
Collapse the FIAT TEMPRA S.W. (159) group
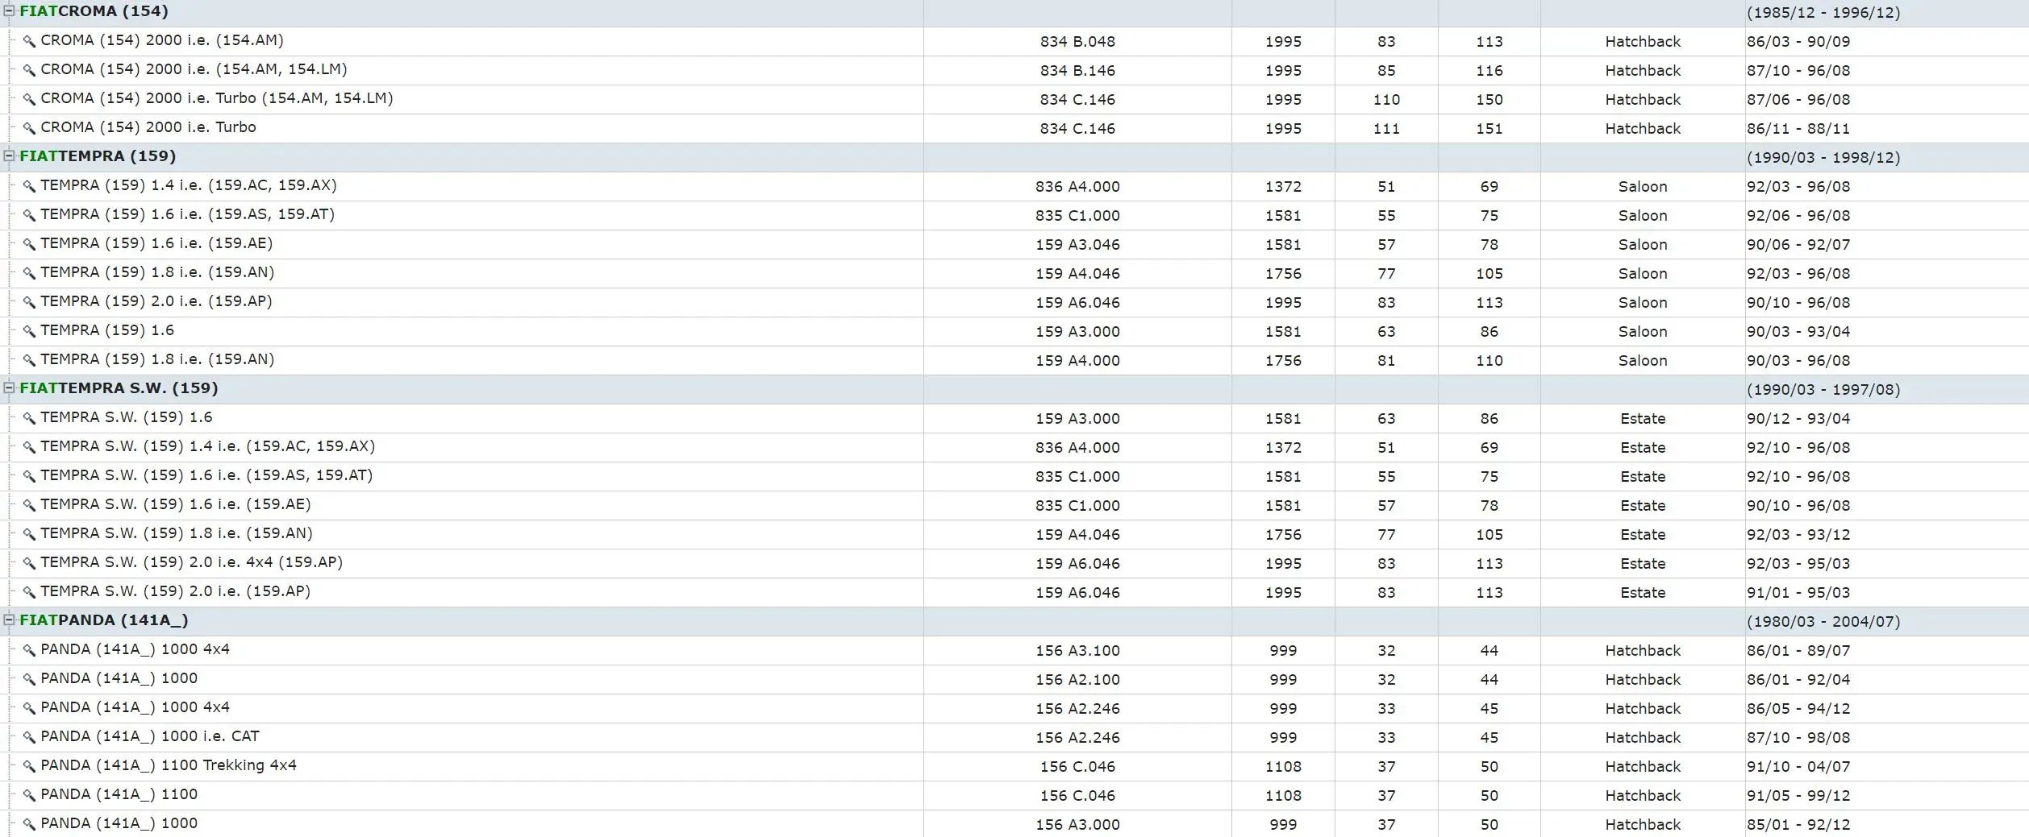(9, 388)
